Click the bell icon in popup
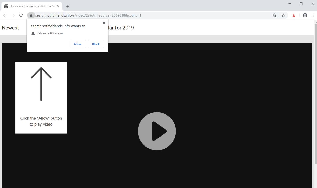This screenshot has width=317, height=188. (x=33, y=33)
